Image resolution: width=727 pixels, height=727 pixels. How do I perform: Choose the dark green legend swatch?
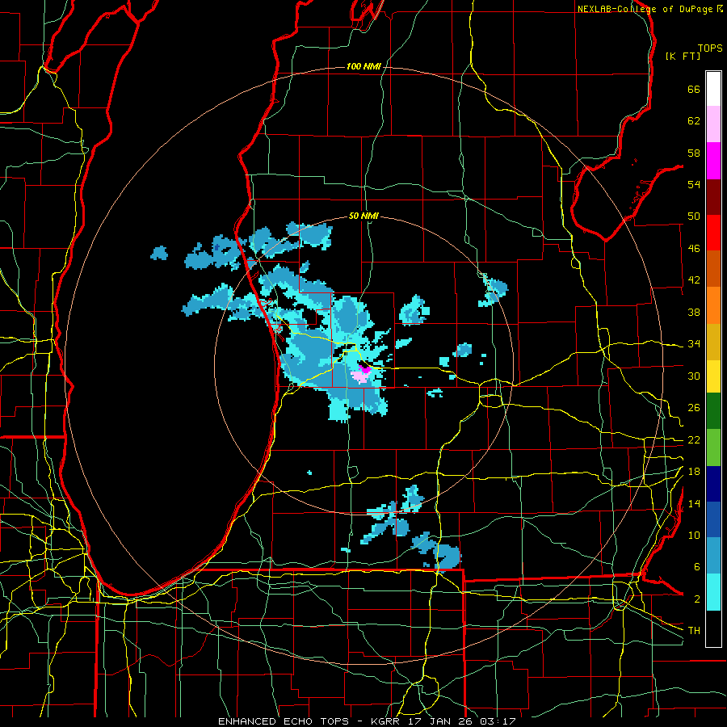pos(713,411)
